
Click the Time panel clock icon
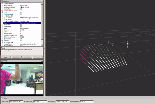coord(2,98)
